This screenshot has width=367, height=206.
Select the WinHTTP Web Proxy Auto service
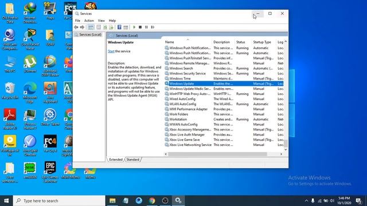coord(224,94)
